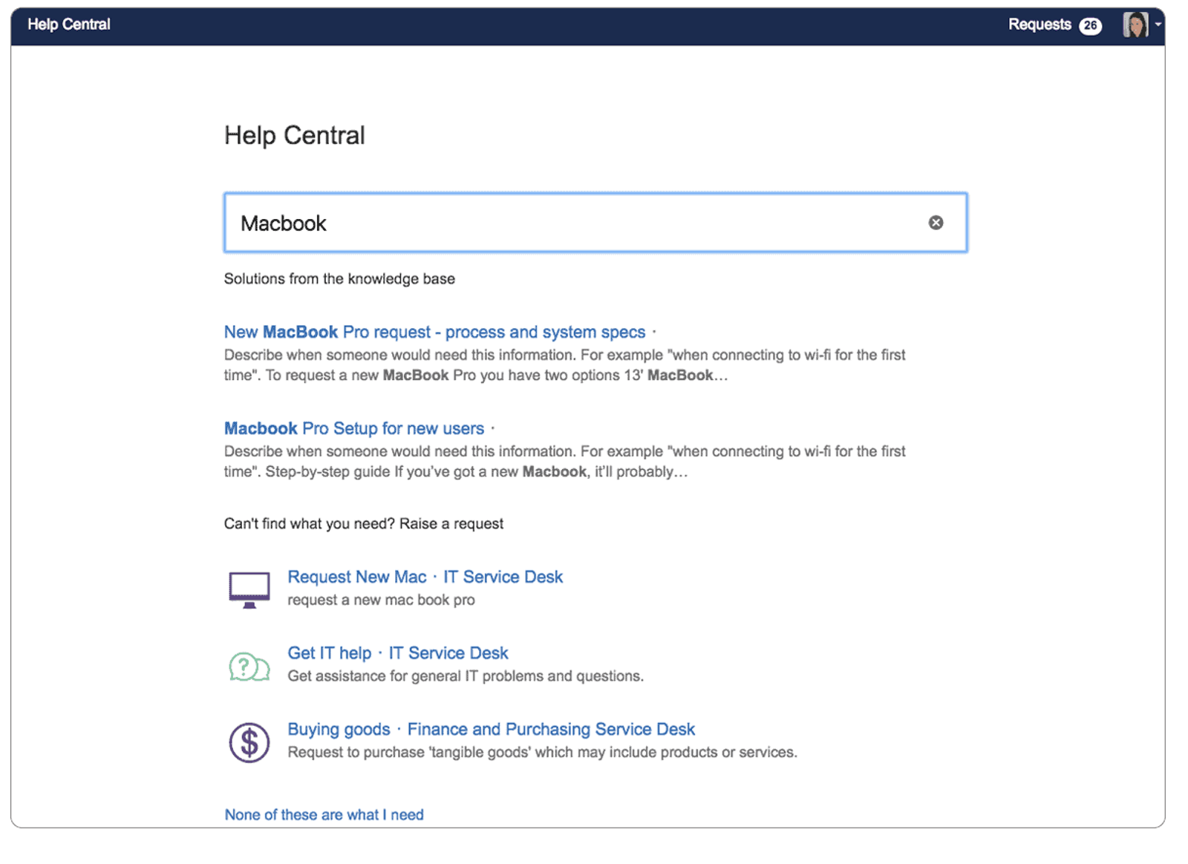Click the Requests 26 counter badge
The width and height of the screenshot is (1188, 864).
tap(1090, 25)
